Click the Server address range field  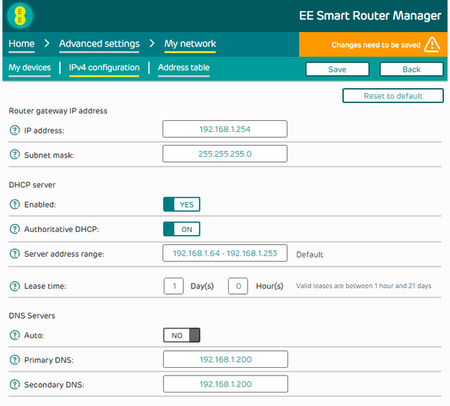point(225,254)
